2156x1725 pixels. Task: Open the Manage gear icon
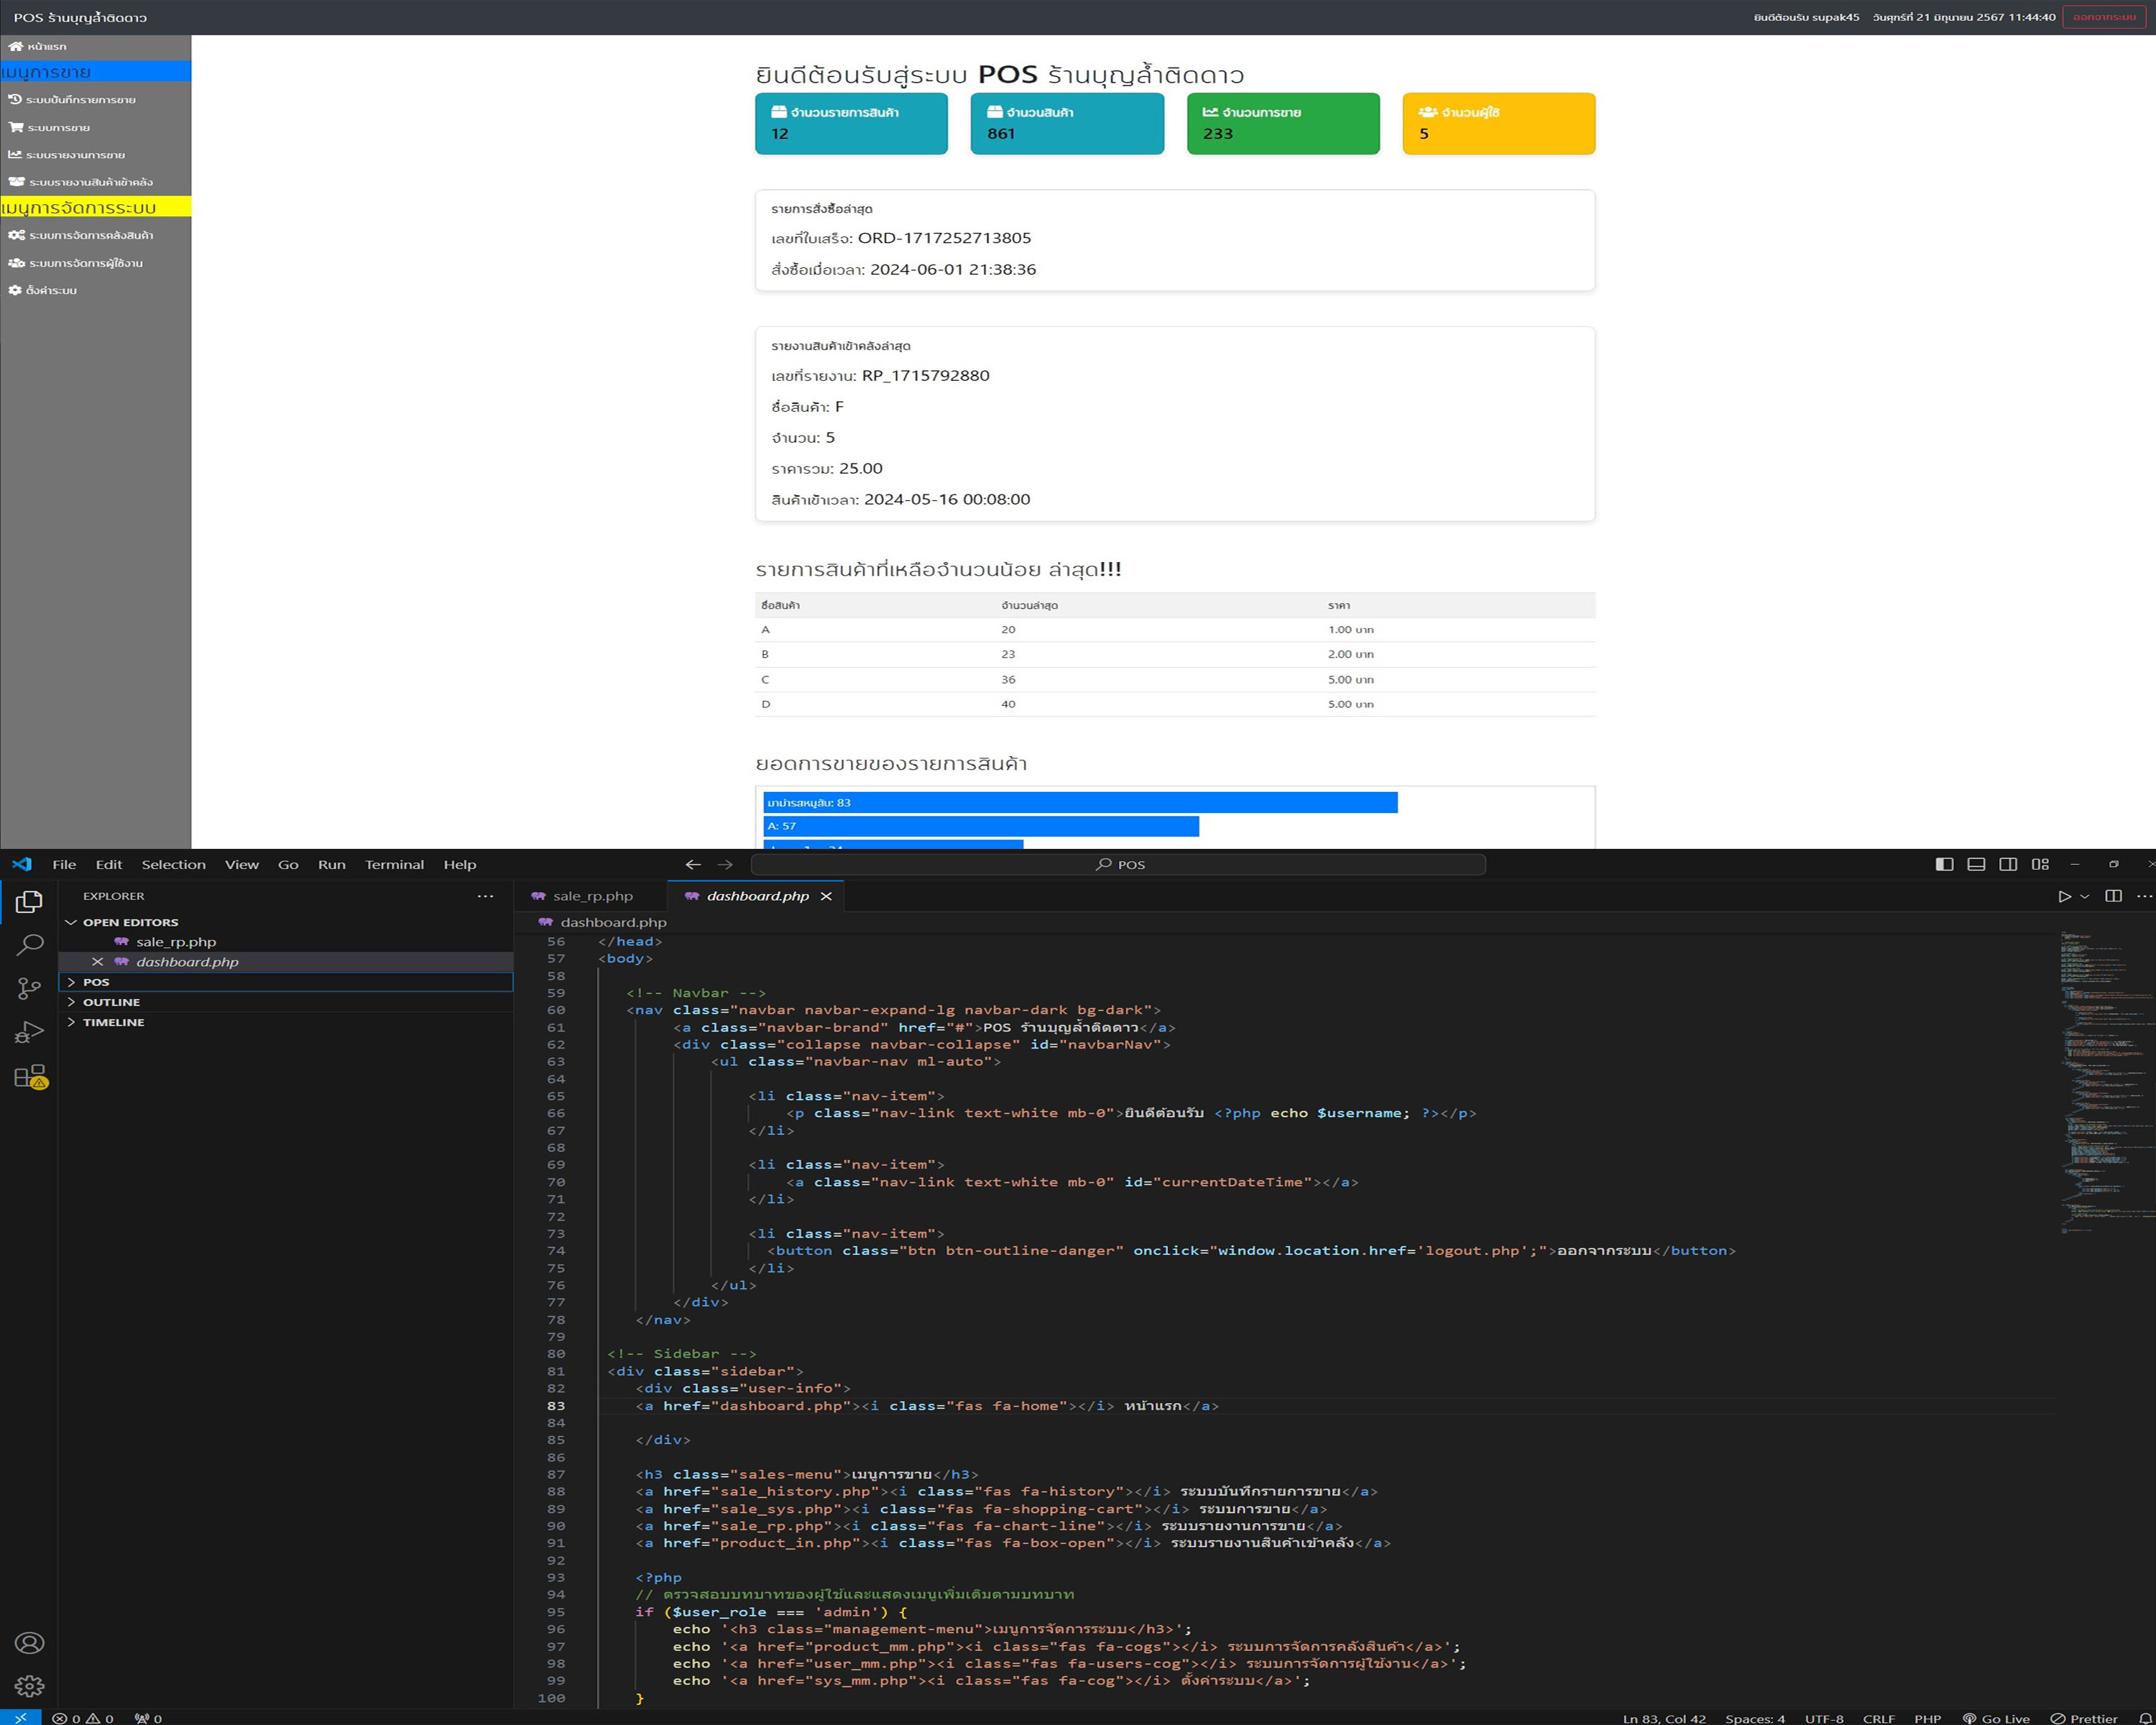click(30, 1687)
